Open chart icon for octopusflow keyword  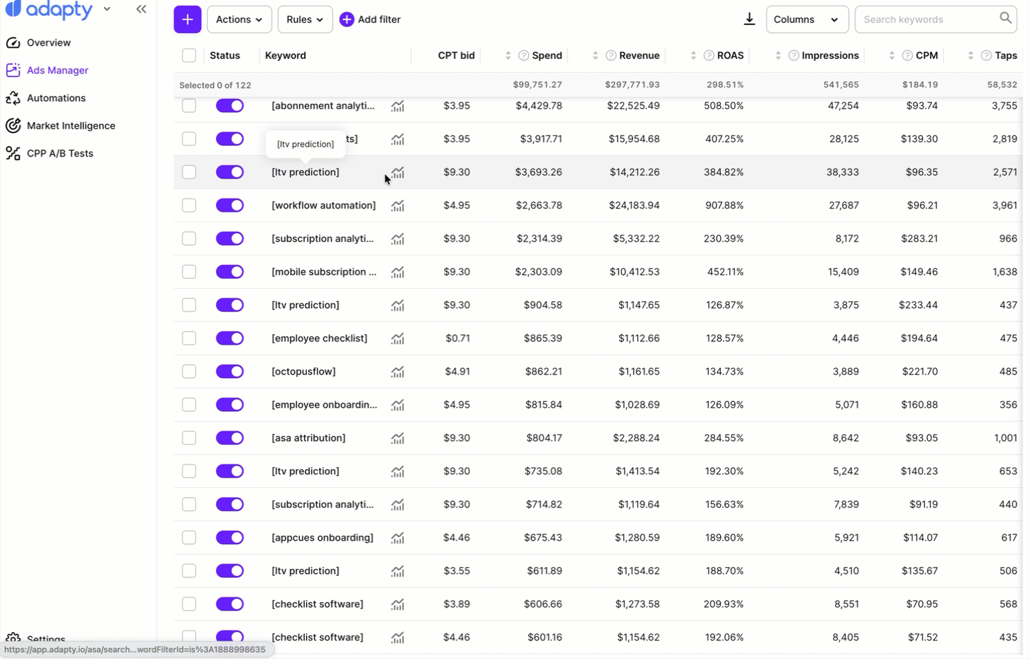[x=397, y=372]
